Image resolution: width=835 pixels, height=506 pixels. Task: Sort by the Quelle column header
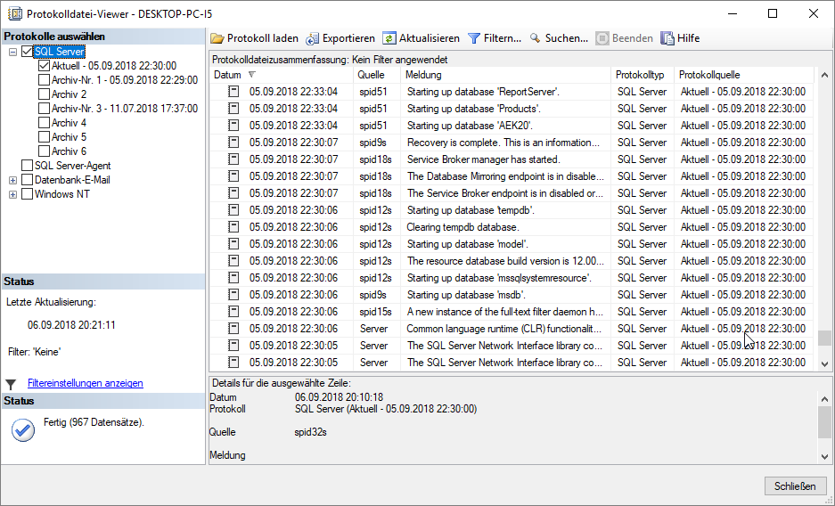point(377,75)
